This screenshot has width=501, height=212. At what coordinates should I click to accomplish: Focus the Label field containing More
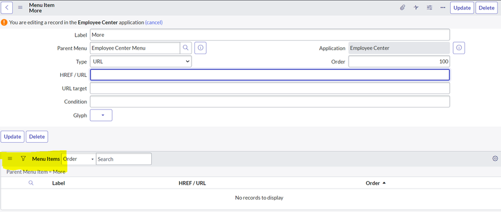270,34
